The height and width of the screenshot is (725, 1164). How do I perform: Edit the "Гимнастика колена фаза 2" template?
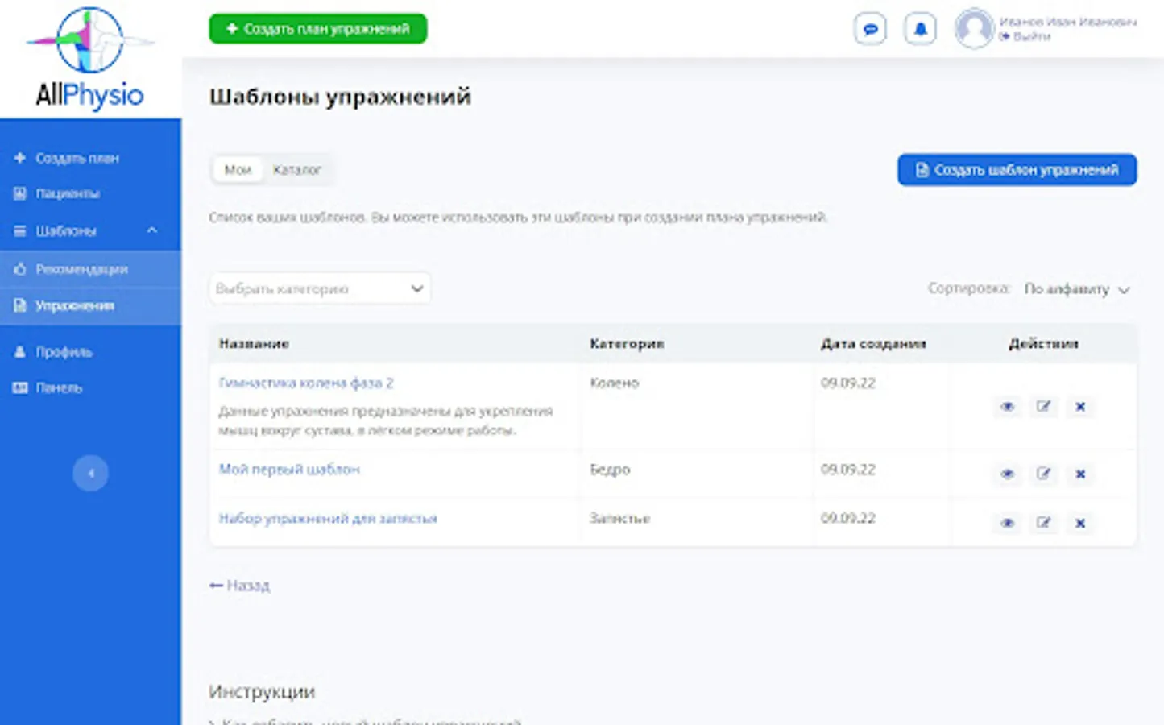click(1043, 406)
